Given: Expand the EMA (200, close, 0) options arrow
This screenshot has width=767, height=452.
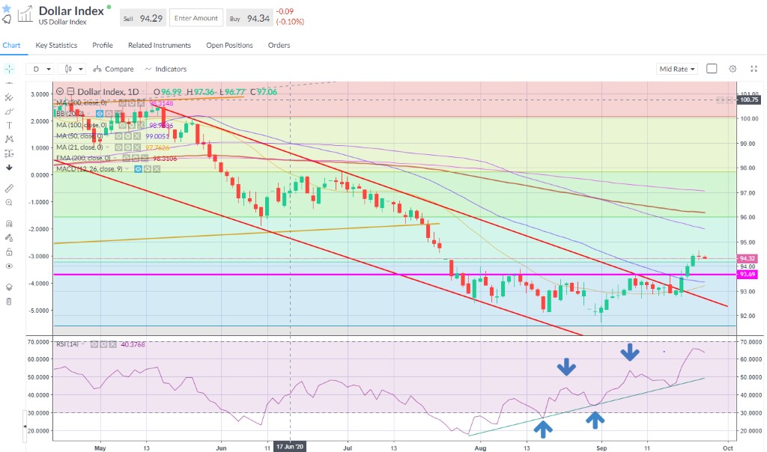Looking at the screenshot, I should click(115, 159).
